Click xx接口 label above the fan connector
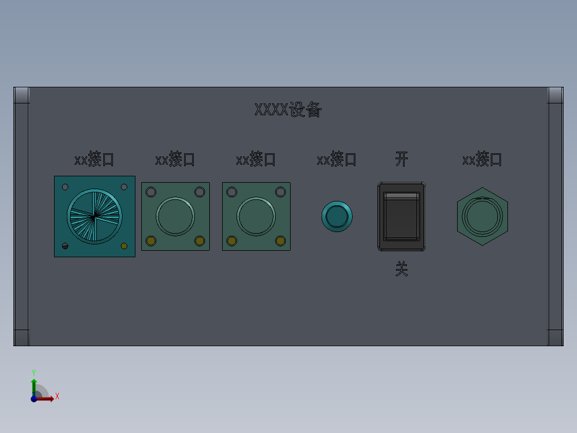The image size is (577, 433). point(94,159)
